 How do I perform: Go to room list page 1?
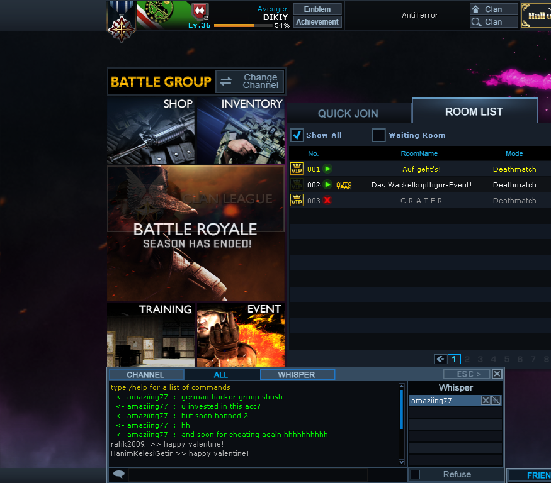(x=454, y=359)
